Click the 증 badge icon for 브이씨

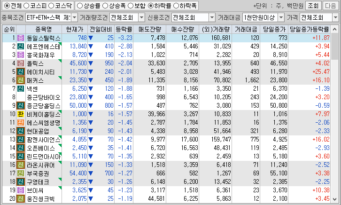point(21,190)
